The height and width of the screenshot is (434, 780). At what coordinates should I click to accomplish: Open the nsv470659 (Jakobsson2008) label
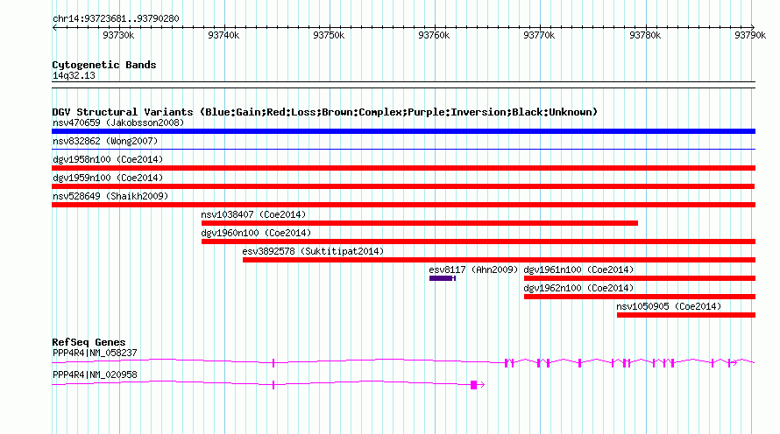tap(118, 122)
